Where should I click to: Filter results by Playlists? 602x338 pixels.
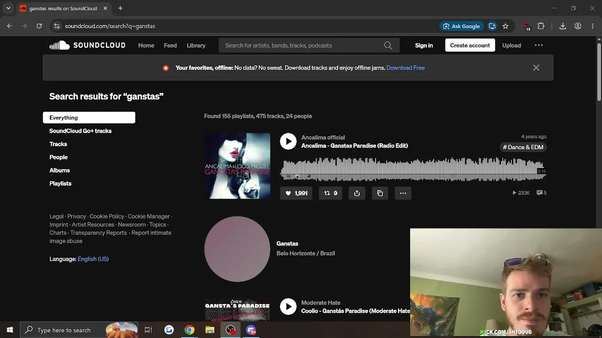60,184
